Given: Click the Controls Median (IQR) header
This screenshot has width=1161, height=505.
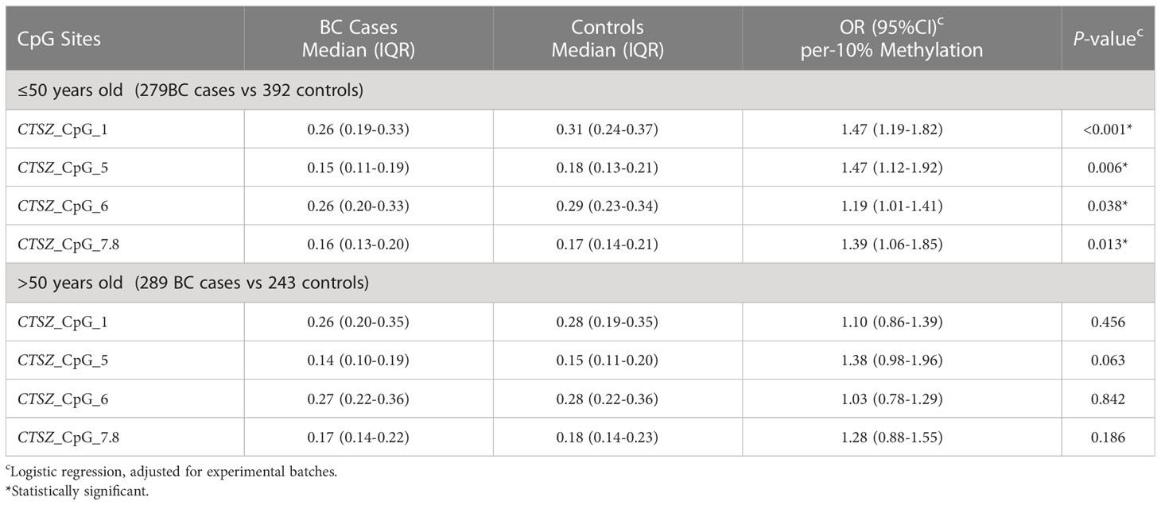Looking at the screenshot, I should [618, 40].
